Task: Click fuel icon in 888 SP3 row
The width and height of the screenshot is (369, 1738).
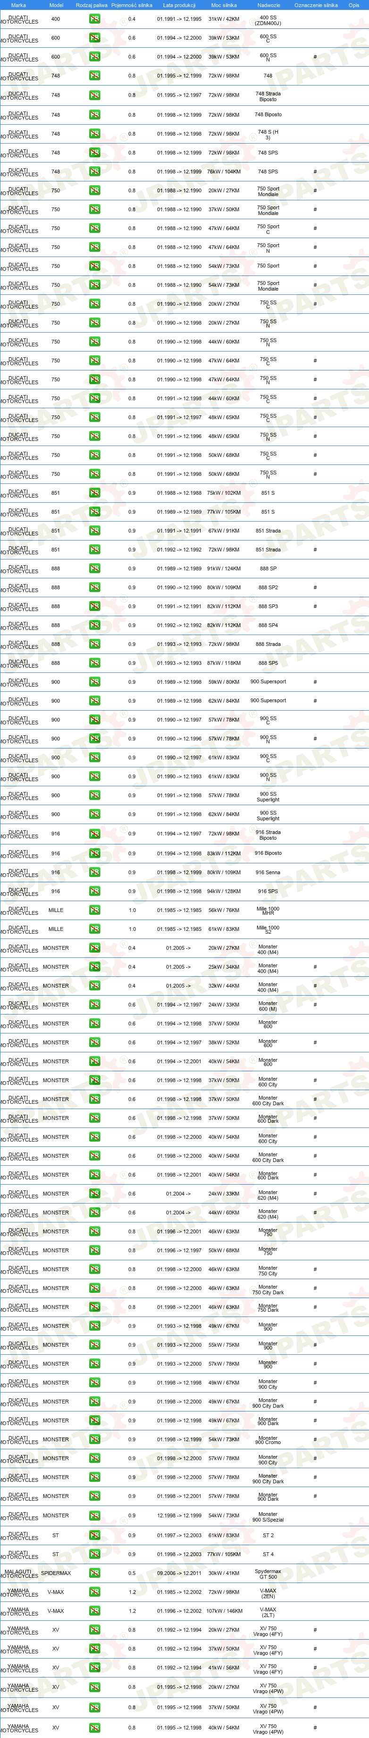Action: pyautogui.click(x=94, y=606)
